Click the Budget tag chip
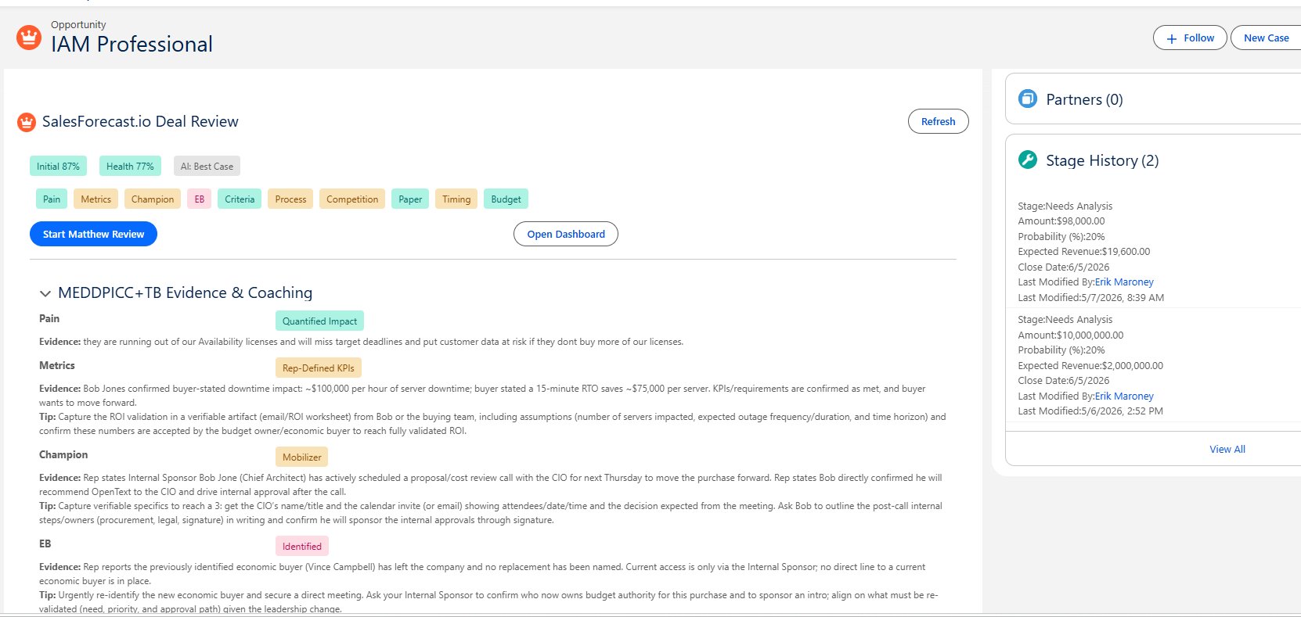Viewport: 1301px width, 617px height. coord(506,199)
